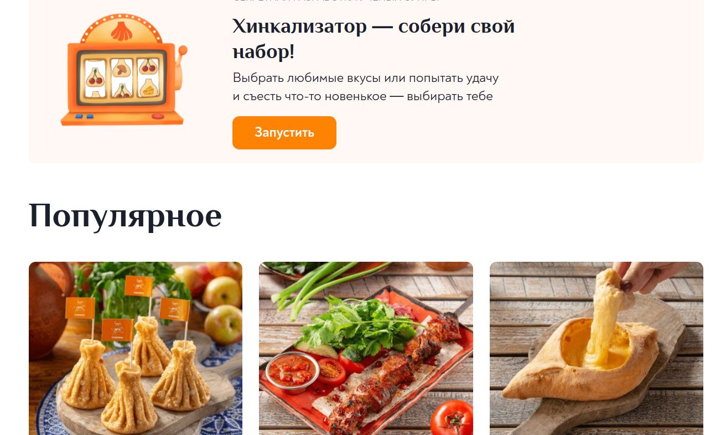Click the whole tomato beside the shashlik plate
The image size is (726, 435).
pyautogui.click(x=452, y=418)
